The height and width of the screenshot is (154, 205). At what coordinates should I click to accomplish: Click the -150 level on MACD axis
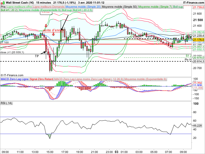click(196, 99)
